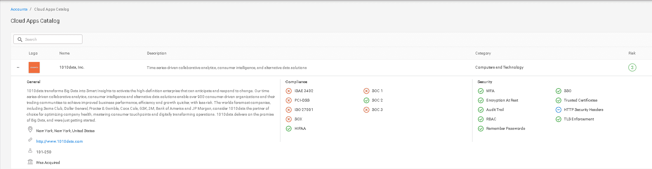Click the 1010data orange logo thumbnail
The width and height of the screenshot is (652, 169).
click(x=34, y=67)
